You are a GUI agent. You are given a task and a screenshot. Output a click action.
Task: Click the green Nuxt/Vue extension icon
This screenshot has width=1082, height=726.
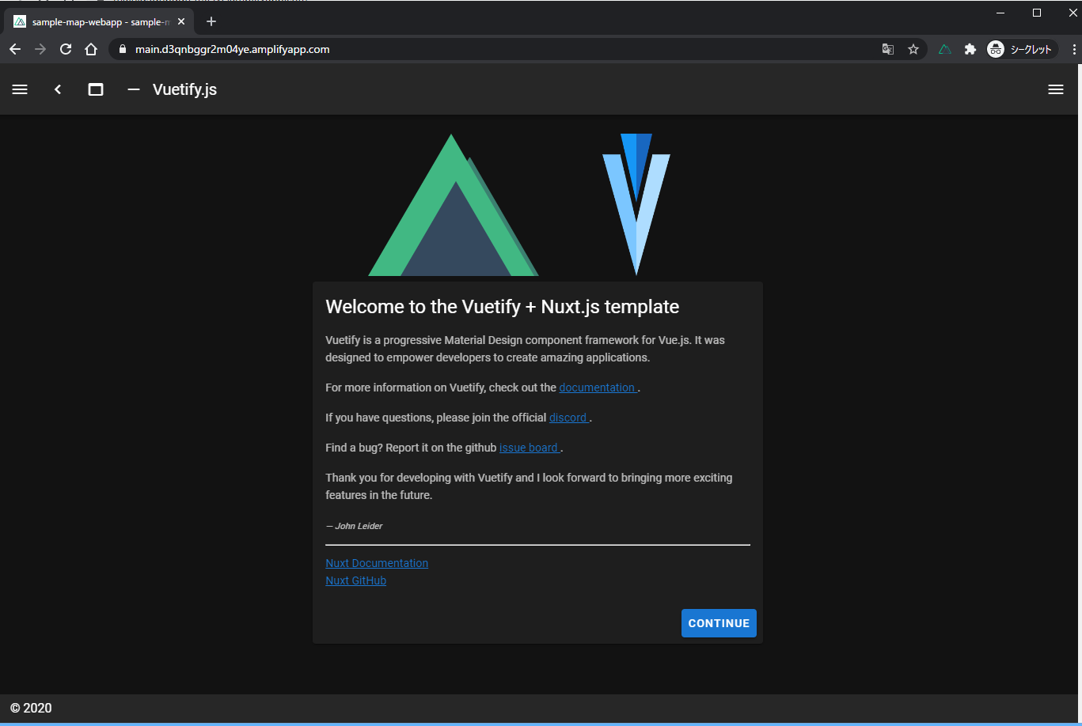pos(944,49)
